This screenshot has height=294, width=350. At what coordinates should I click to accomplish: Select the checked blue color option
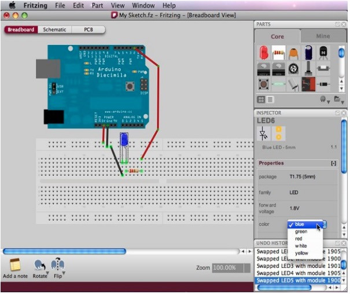tap(305, 225)
